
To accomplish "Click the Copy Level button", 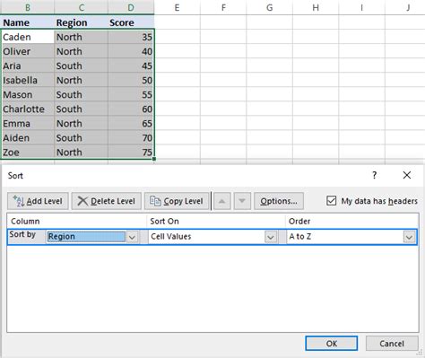I will pos(177,201).
